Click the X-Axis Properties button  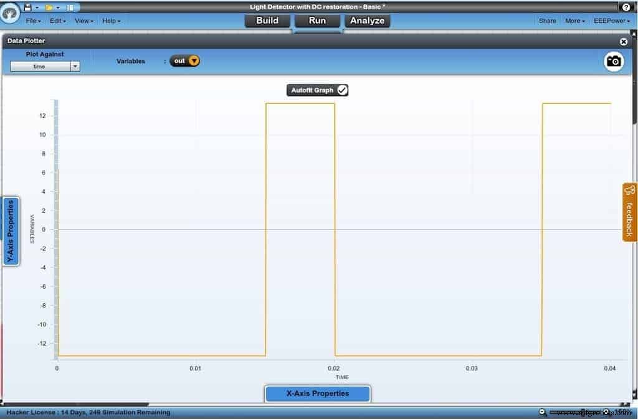click(318, 393)
